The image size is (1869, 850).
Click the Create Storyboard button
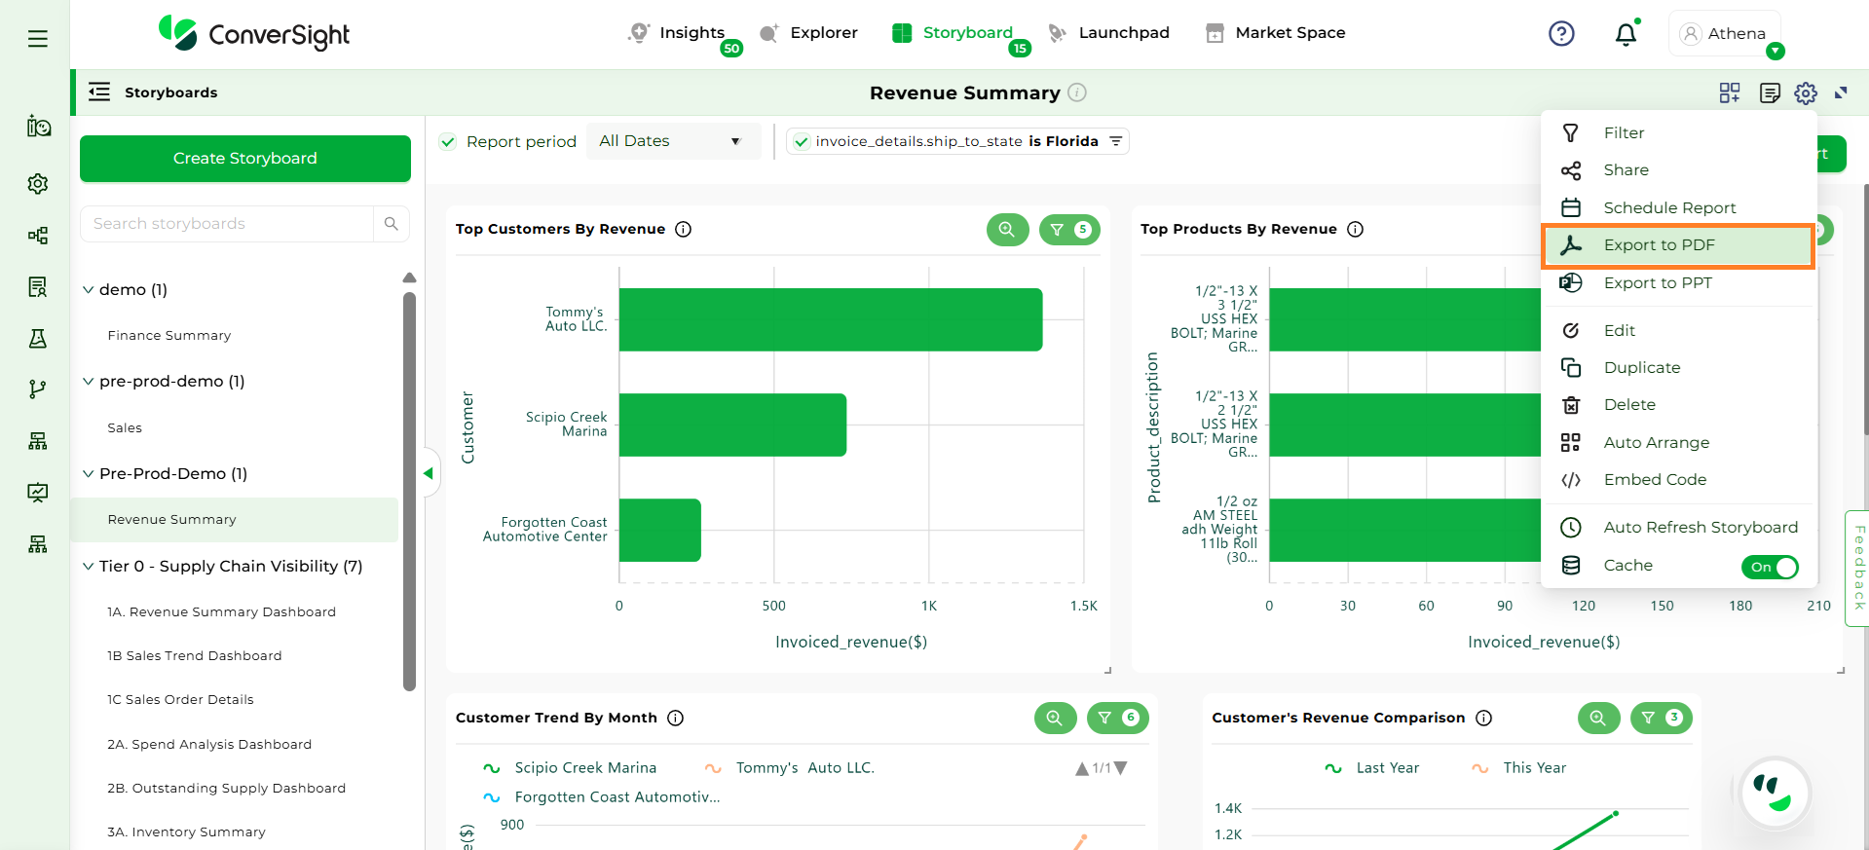coord(245,159)
